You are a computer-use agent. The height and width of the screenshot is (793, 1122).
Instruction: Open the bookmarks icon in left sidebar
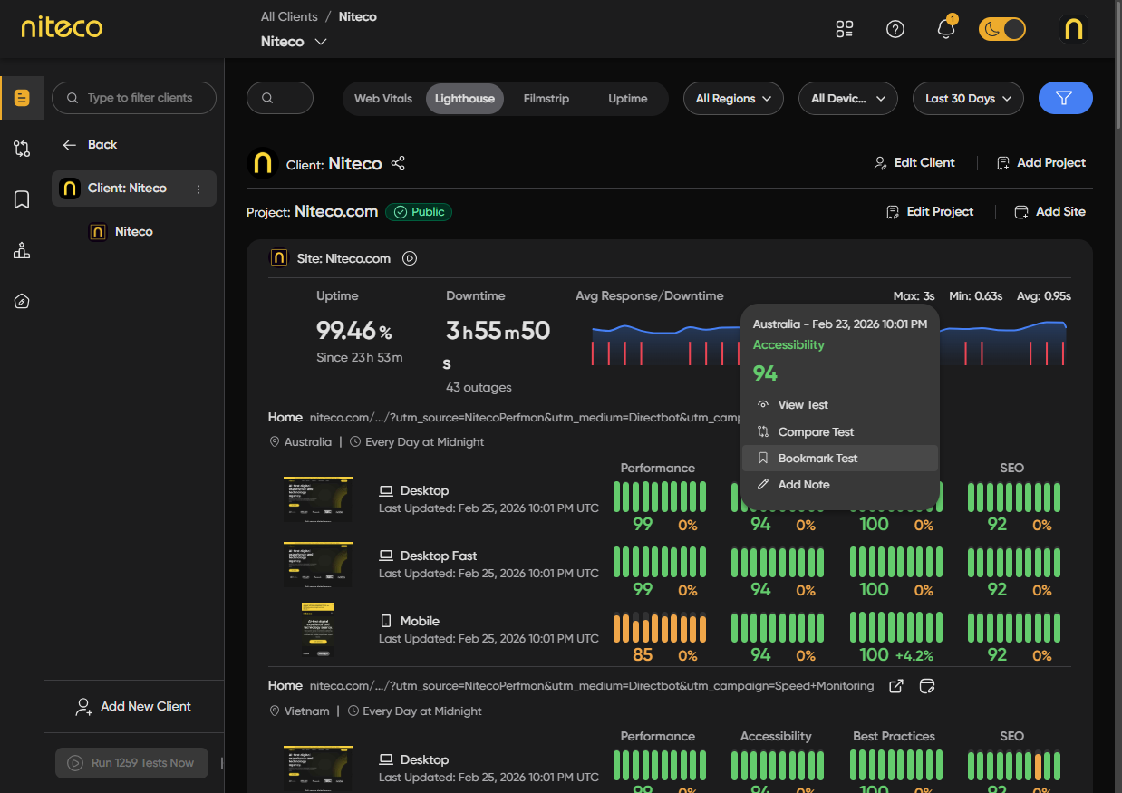click(22, 199)
